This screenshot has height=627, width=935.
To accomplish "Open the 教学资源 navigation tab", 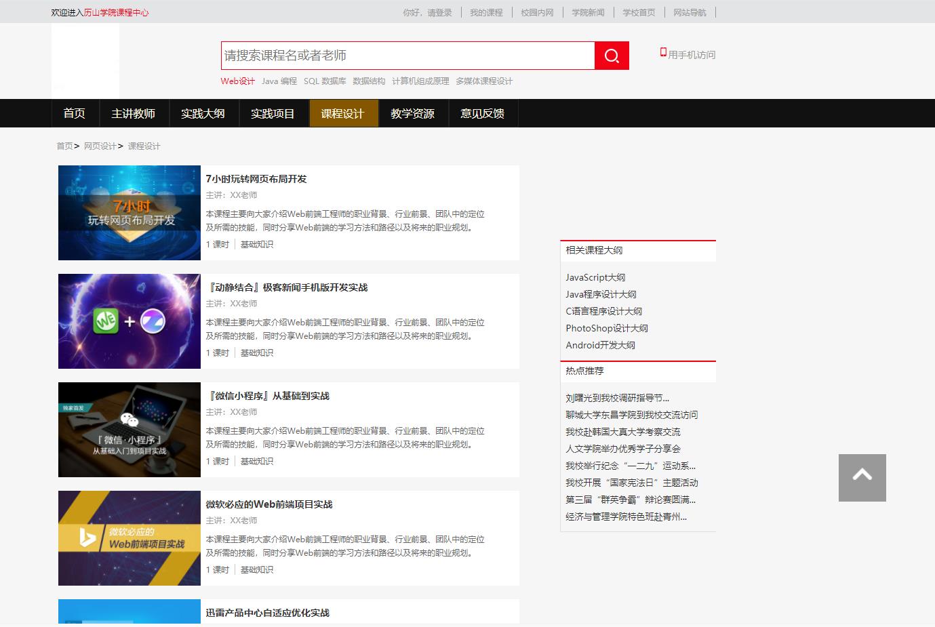I will [x=412, y=113].
